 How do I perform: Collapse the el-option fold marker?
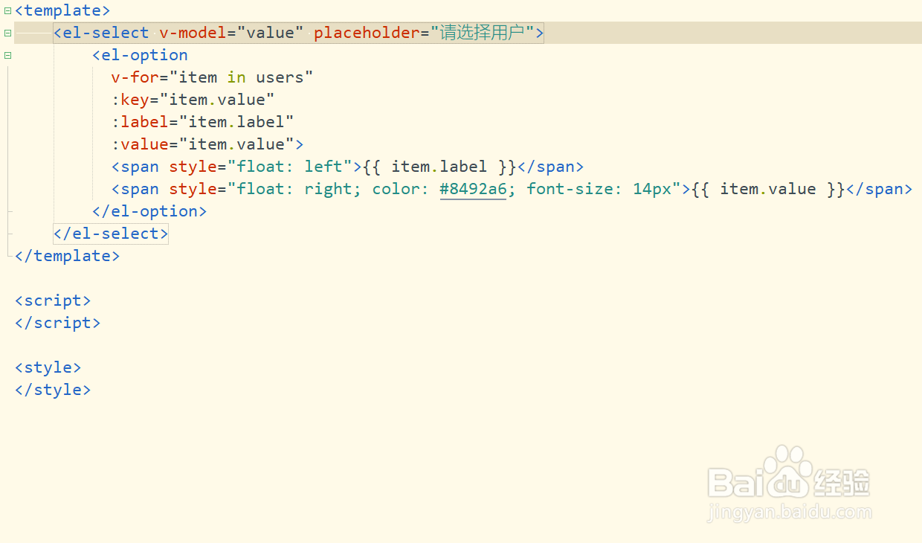pos(7,55)
